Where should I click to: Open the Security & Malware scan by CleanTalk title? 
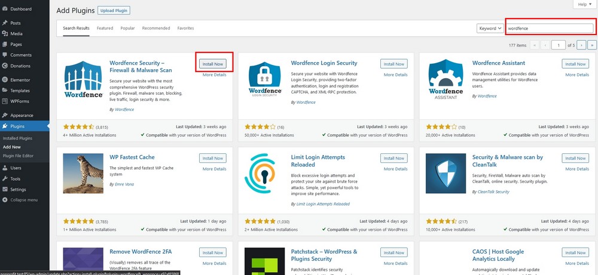point(508,161)
